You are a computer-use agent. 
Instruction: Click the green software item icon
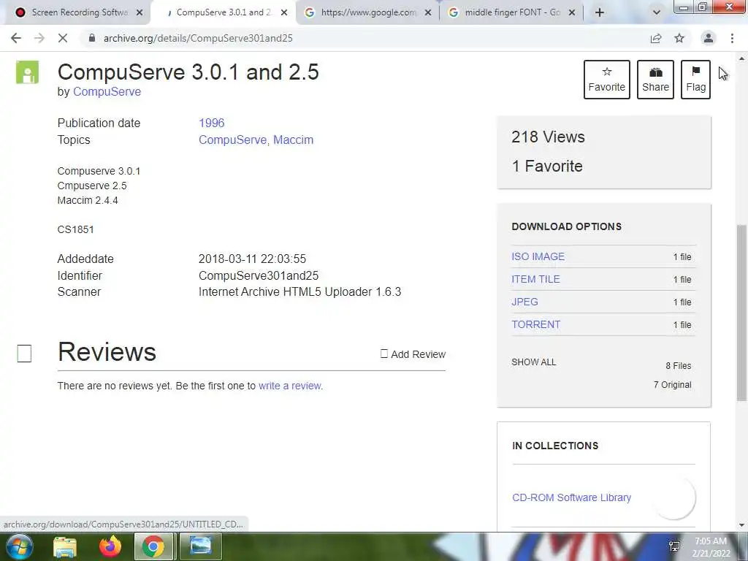tap(27, 72)
